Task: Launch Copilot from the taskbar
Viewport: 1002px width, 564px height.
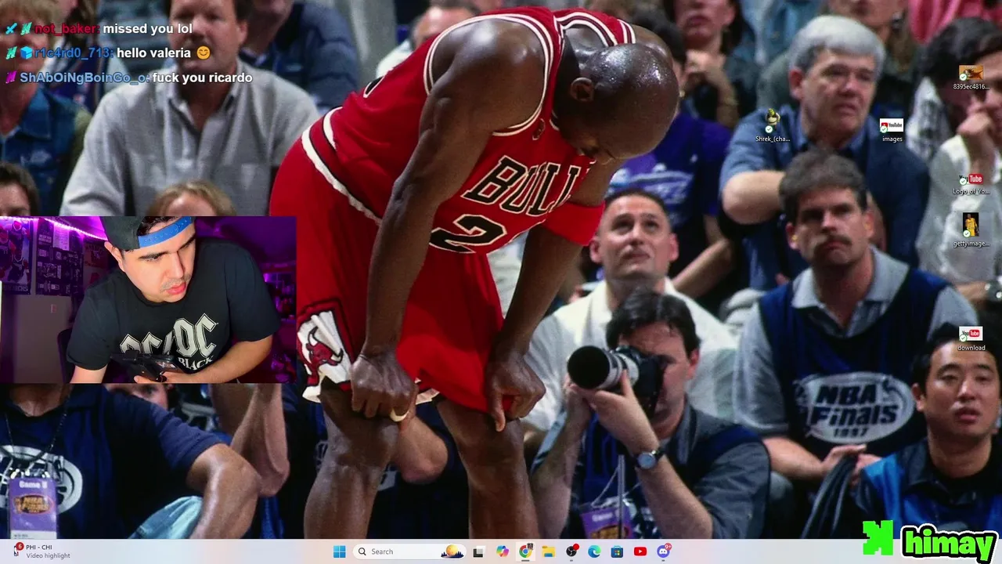Action: pos(503,551)
